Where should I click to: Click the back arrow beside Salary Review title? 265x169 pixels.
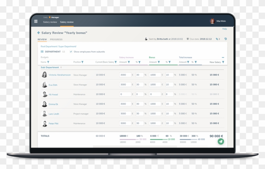pyautogui.click(x=38, y=33)
